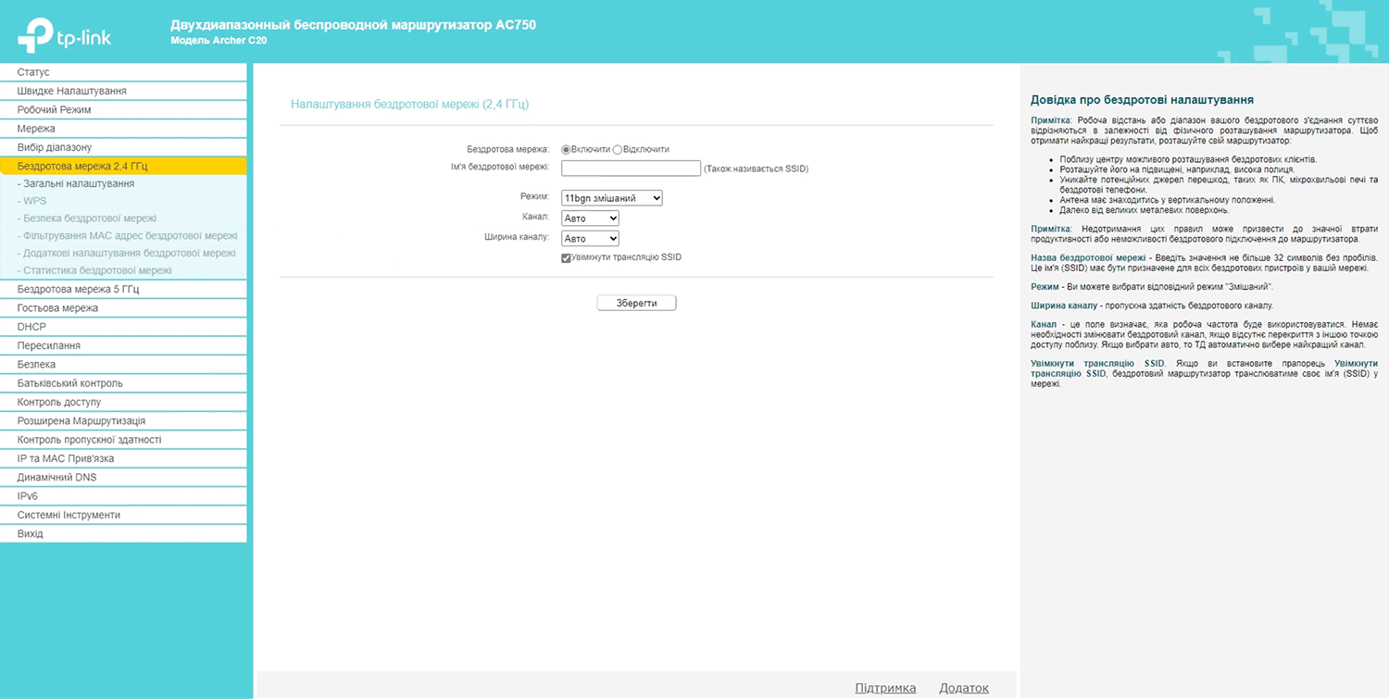The image size is (1389, 699).
Task: Open Безпека бездротової мережі submenu
Action: coord(89,218)
